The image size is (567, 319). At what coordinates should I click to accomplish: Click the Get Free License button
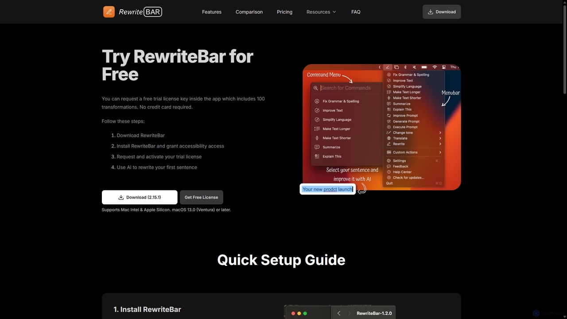pyautogui.click(x=201, y=197)
